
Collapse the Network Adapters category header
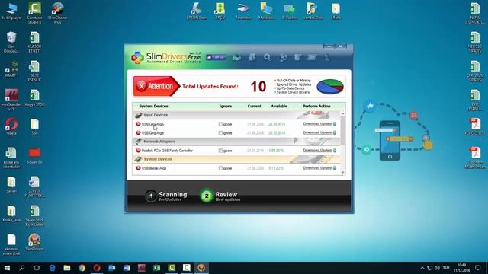[x=236, y=142]
